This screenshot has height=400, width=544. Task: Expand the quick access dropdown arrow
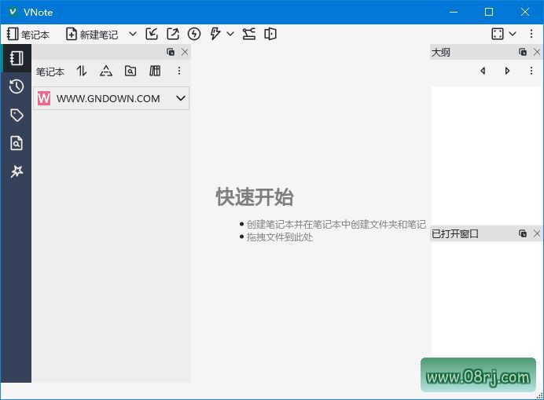(230, 34)
